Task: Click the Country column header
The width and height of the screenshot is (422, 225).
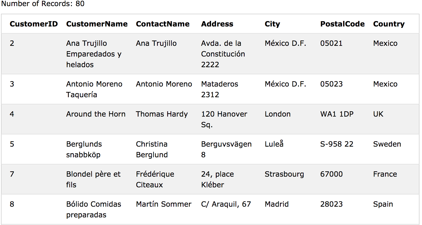Action: click(389, 24)
